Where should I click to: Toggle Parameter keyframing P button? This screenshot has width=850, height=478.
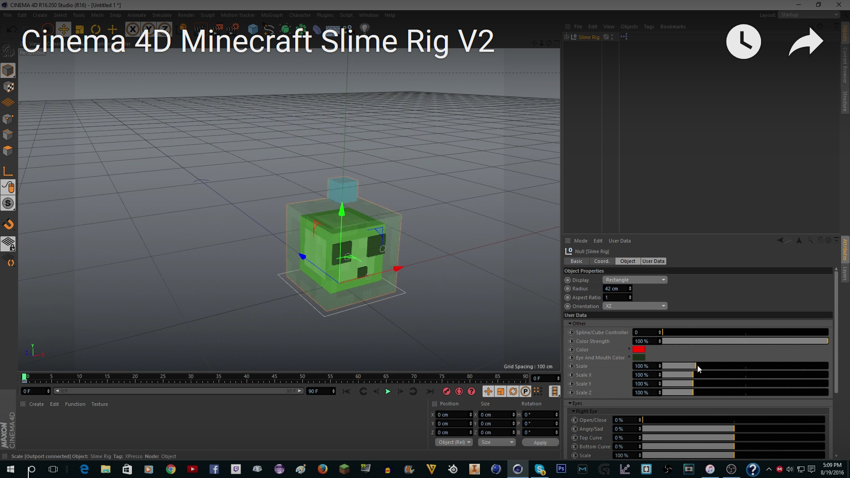click(525, 391)
